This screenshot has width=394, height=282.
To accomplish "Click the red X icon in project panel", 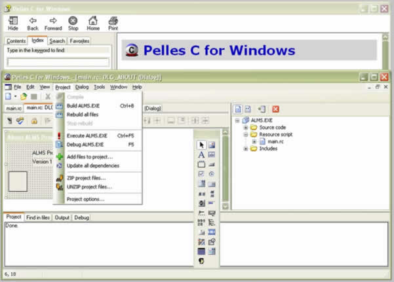I will [x=275, y=109].
